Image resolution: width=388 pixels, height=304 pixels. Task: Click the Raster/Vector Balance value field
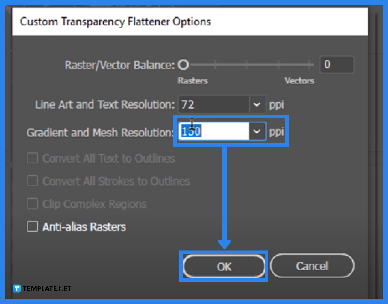(x=336, y=64)
